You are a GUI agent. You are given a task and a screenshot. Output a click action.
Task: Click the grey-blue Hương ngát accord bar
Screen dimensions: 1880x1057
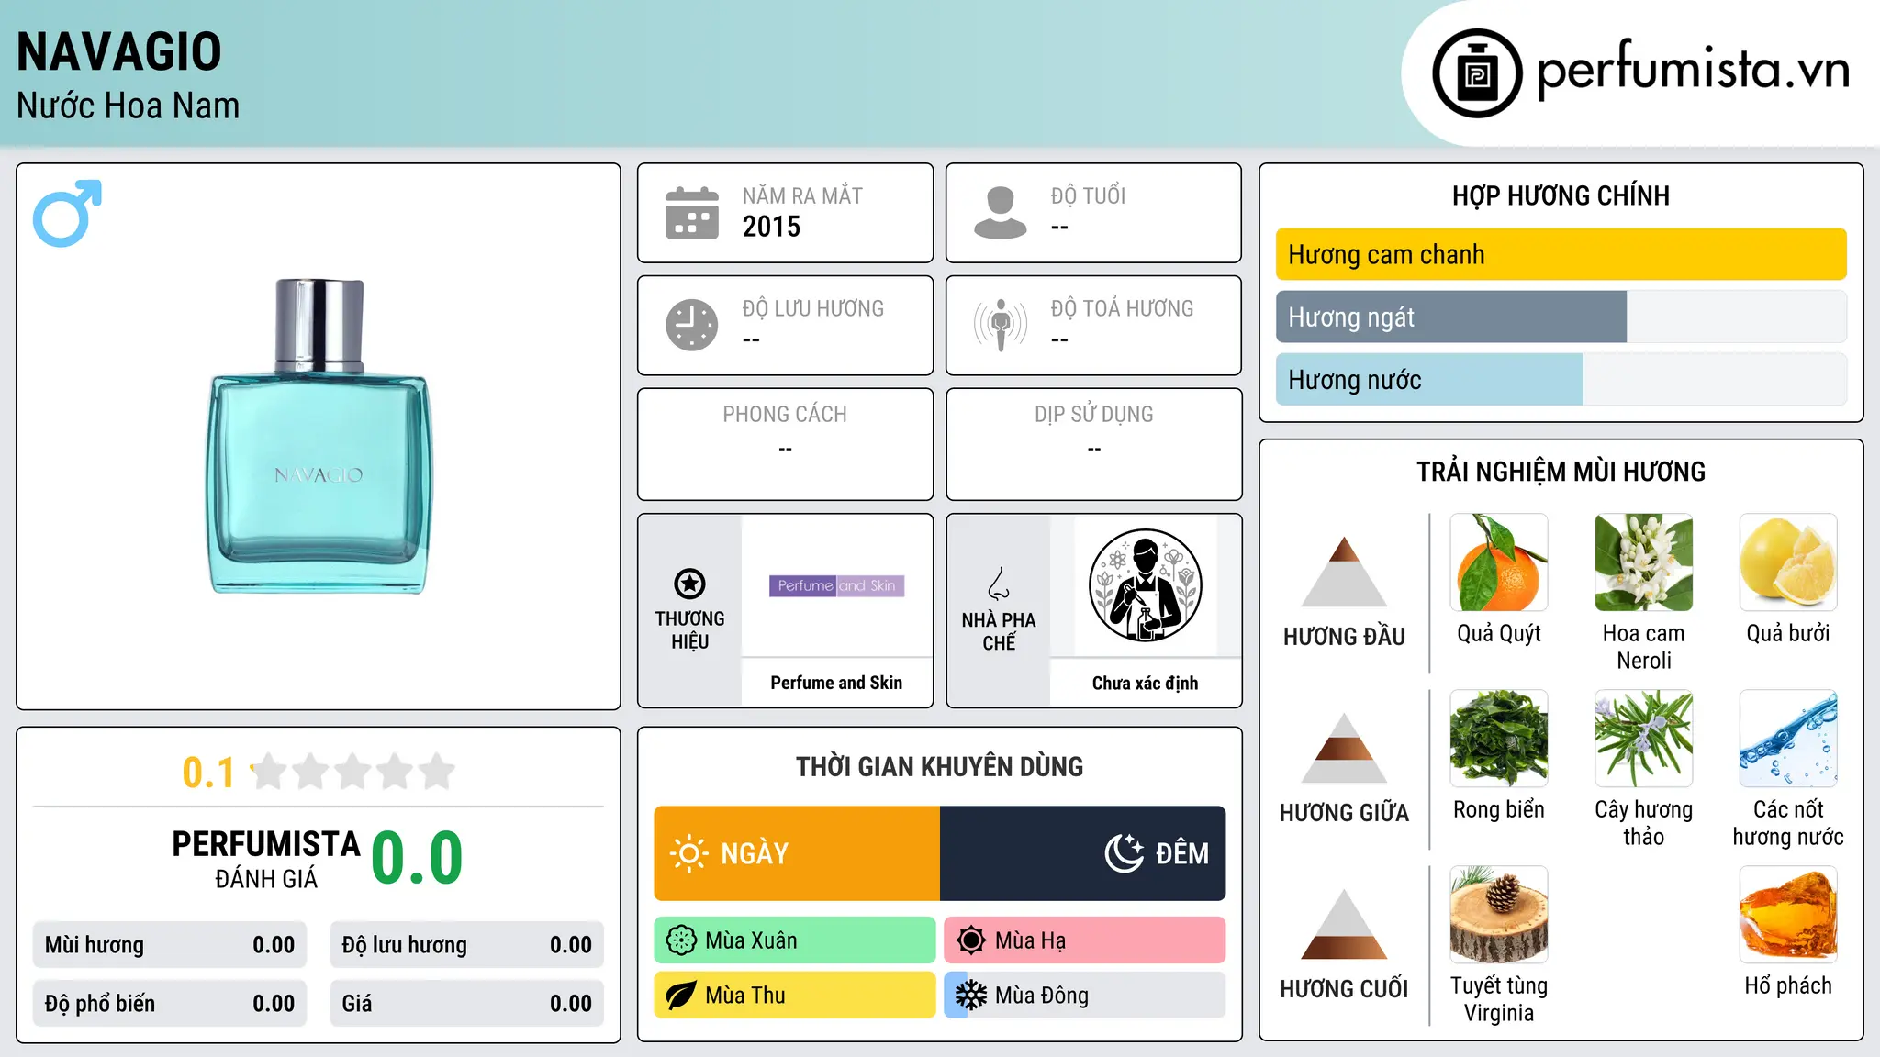point(1451,317)
